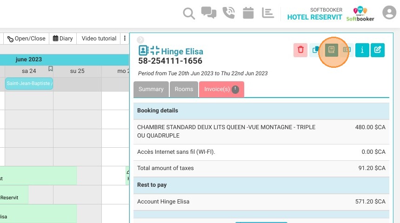Click the highlighted book register icon
The height and width of the screenshot is (223, 400).
(x=331, y=50)
